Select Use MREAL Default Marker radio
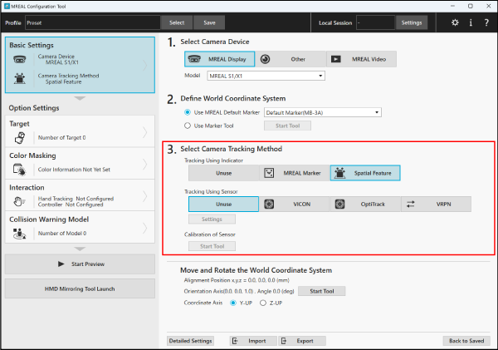This screenshot has height=350, width=498. pyautogui.click(x=188, y=112)
